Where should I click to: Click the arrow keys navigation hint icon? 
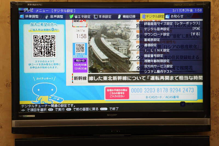coord(23,110)
